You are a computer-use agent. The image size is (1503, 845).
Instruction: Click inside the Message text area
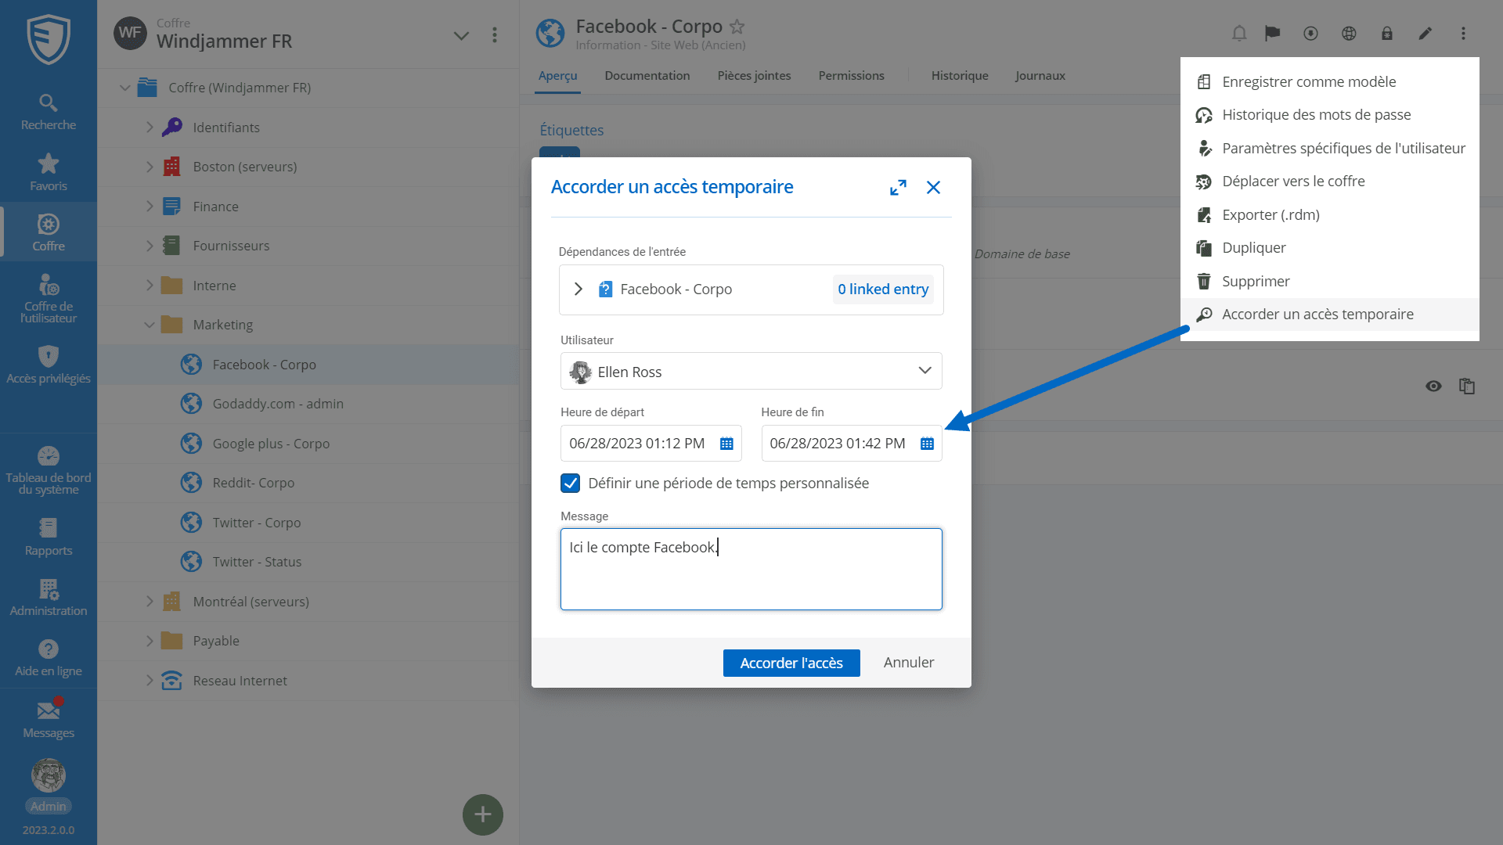tap(751, 579)
